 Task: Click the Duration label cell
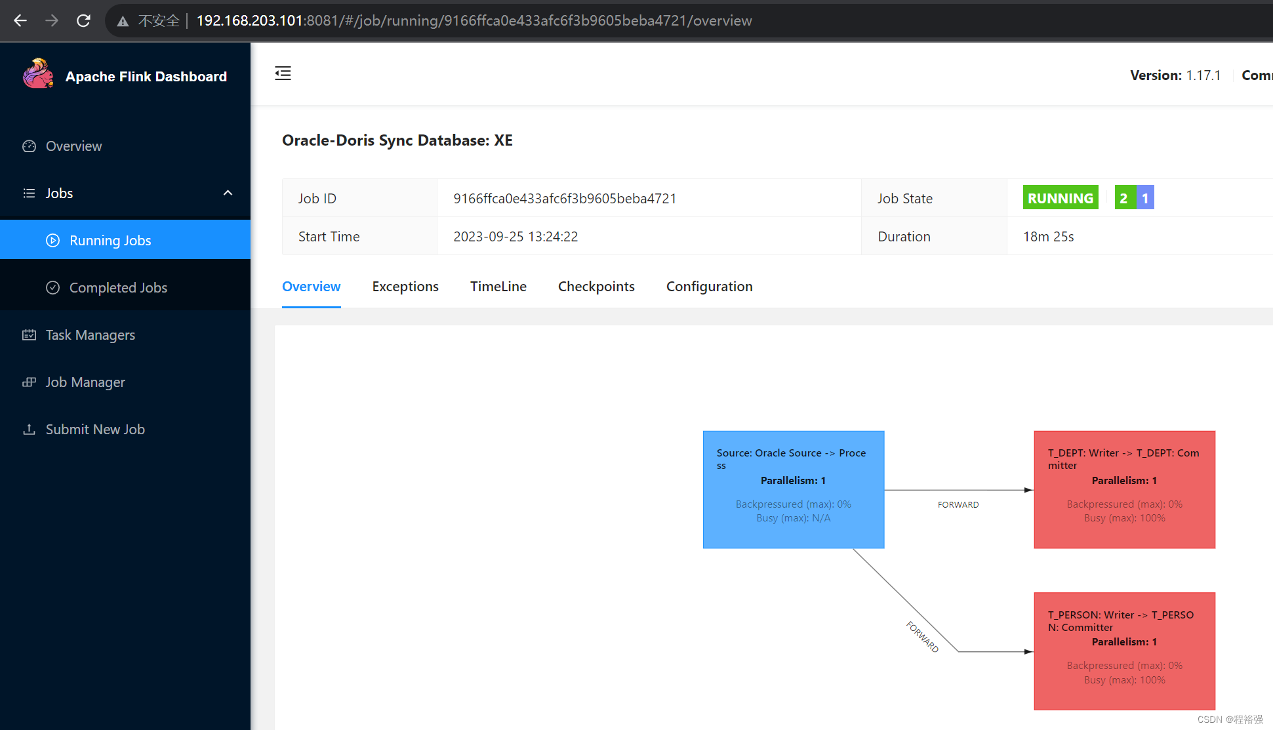pos(934,236)
